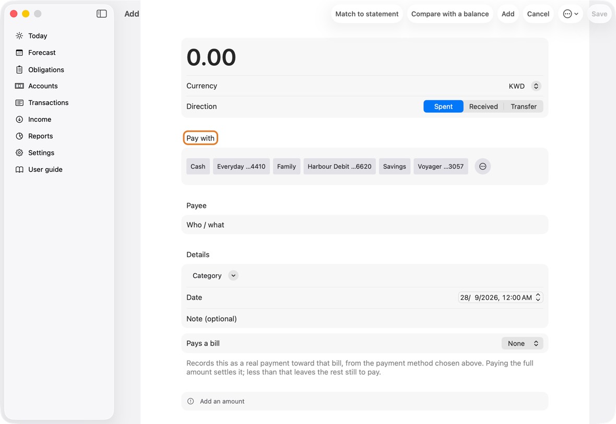Click the Settings gear icon
This screenshot has height=424, width=616.
[x=19, y=153]
